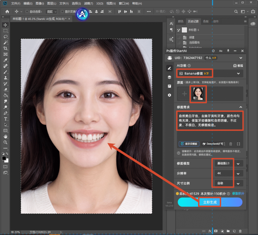
Task: Click DeepSeek扩写 button
Action: point(213,144)
